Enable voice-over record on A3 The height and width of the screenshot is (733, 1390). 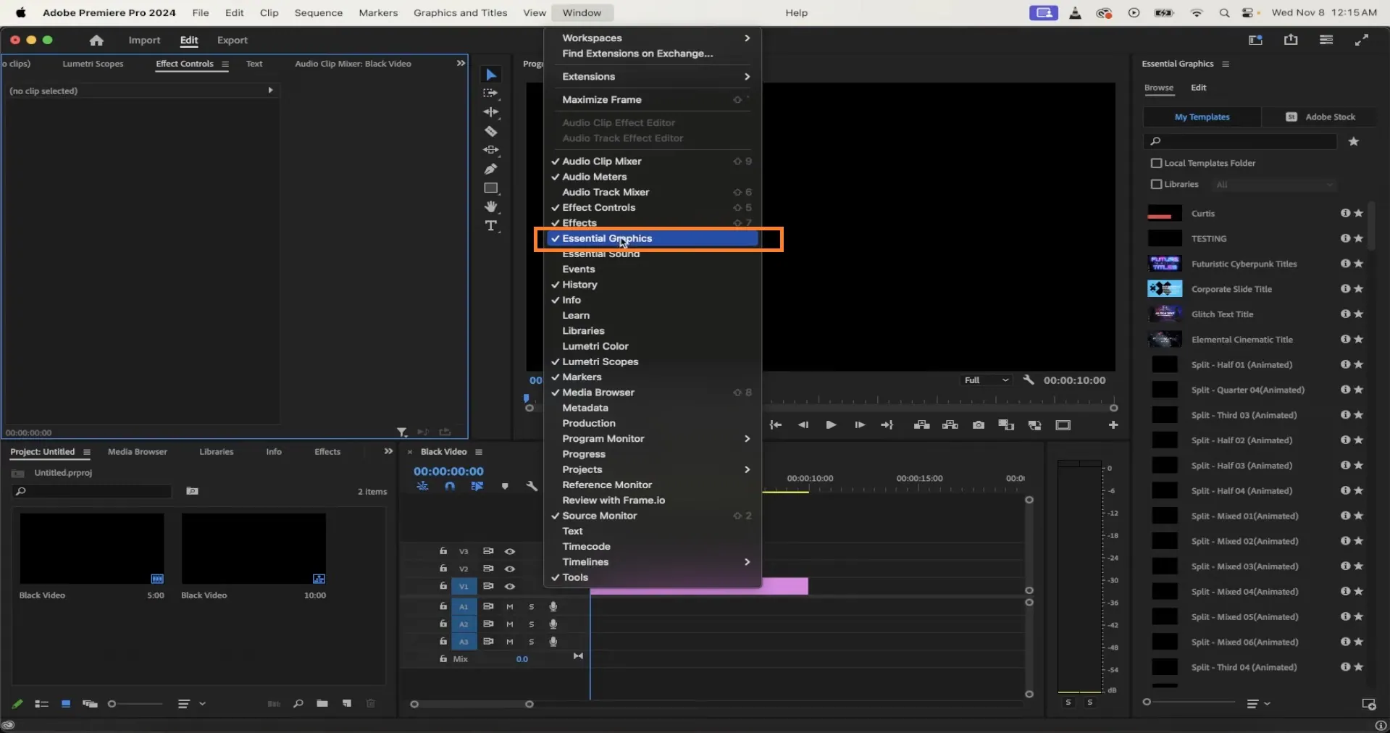553,641
